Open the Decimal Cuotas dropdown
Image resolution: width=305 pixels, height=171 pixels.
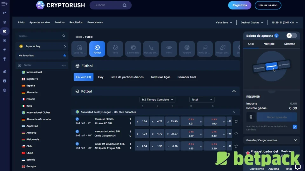252,22
